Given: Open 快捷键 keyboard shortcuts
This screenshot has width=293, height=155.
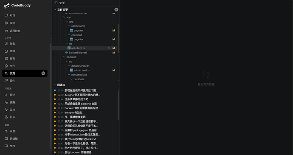Looking at the screenshot, I should point(25,138).
